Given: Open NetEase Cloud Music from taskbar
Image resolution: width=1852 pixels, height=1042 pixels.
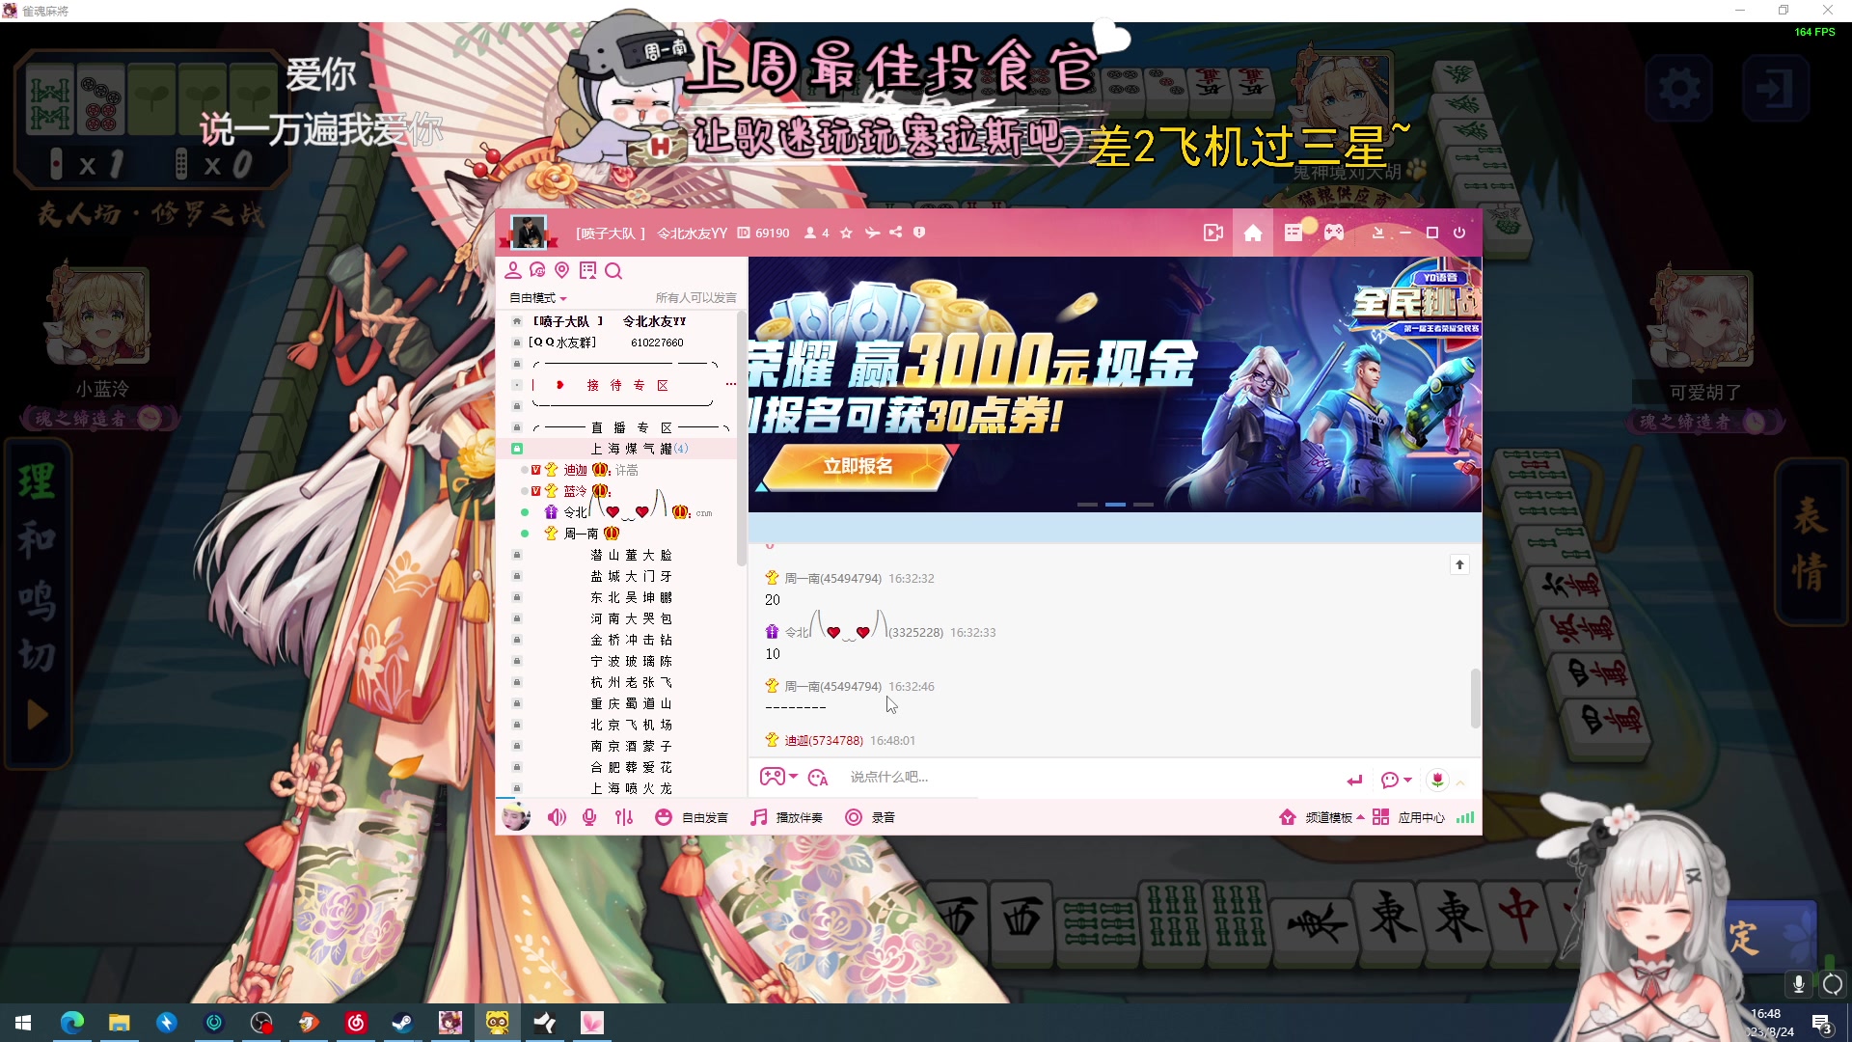Looking at the screenshot, I should tap(356, 1023).
